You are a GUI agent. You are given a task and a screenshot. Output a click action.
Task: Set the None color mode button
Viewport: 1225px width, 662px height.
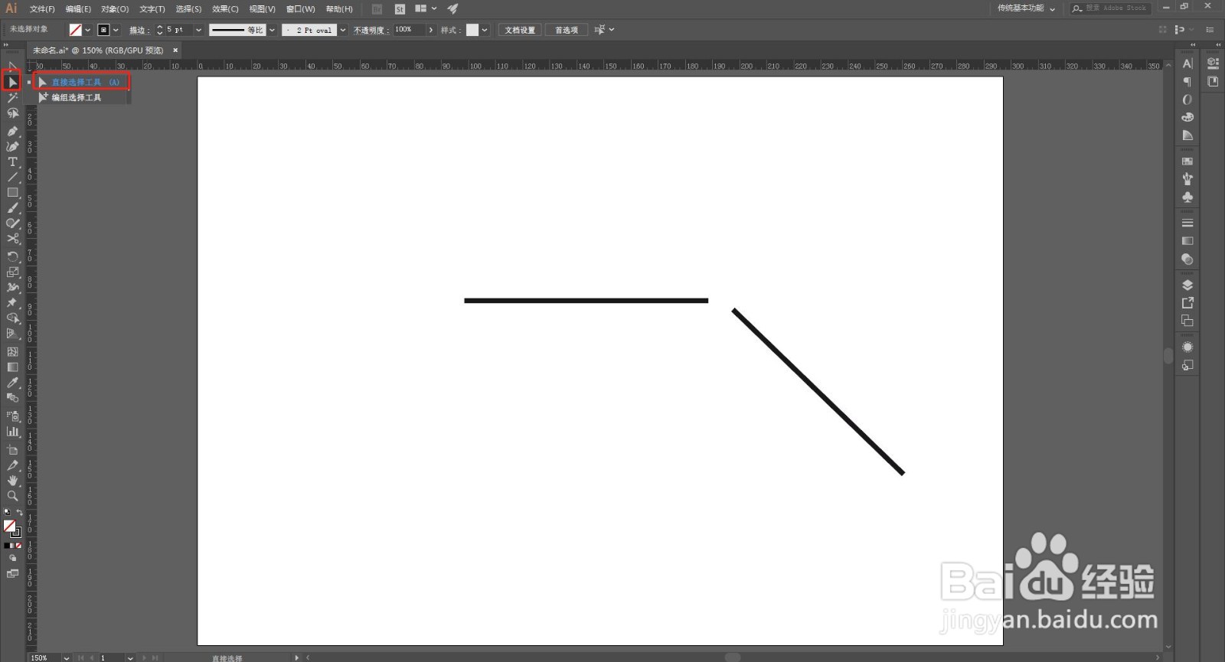coord(18,546)
